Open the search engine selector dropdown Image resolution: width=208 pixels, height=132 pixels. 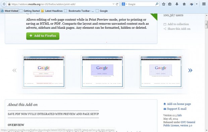point(124,4)
